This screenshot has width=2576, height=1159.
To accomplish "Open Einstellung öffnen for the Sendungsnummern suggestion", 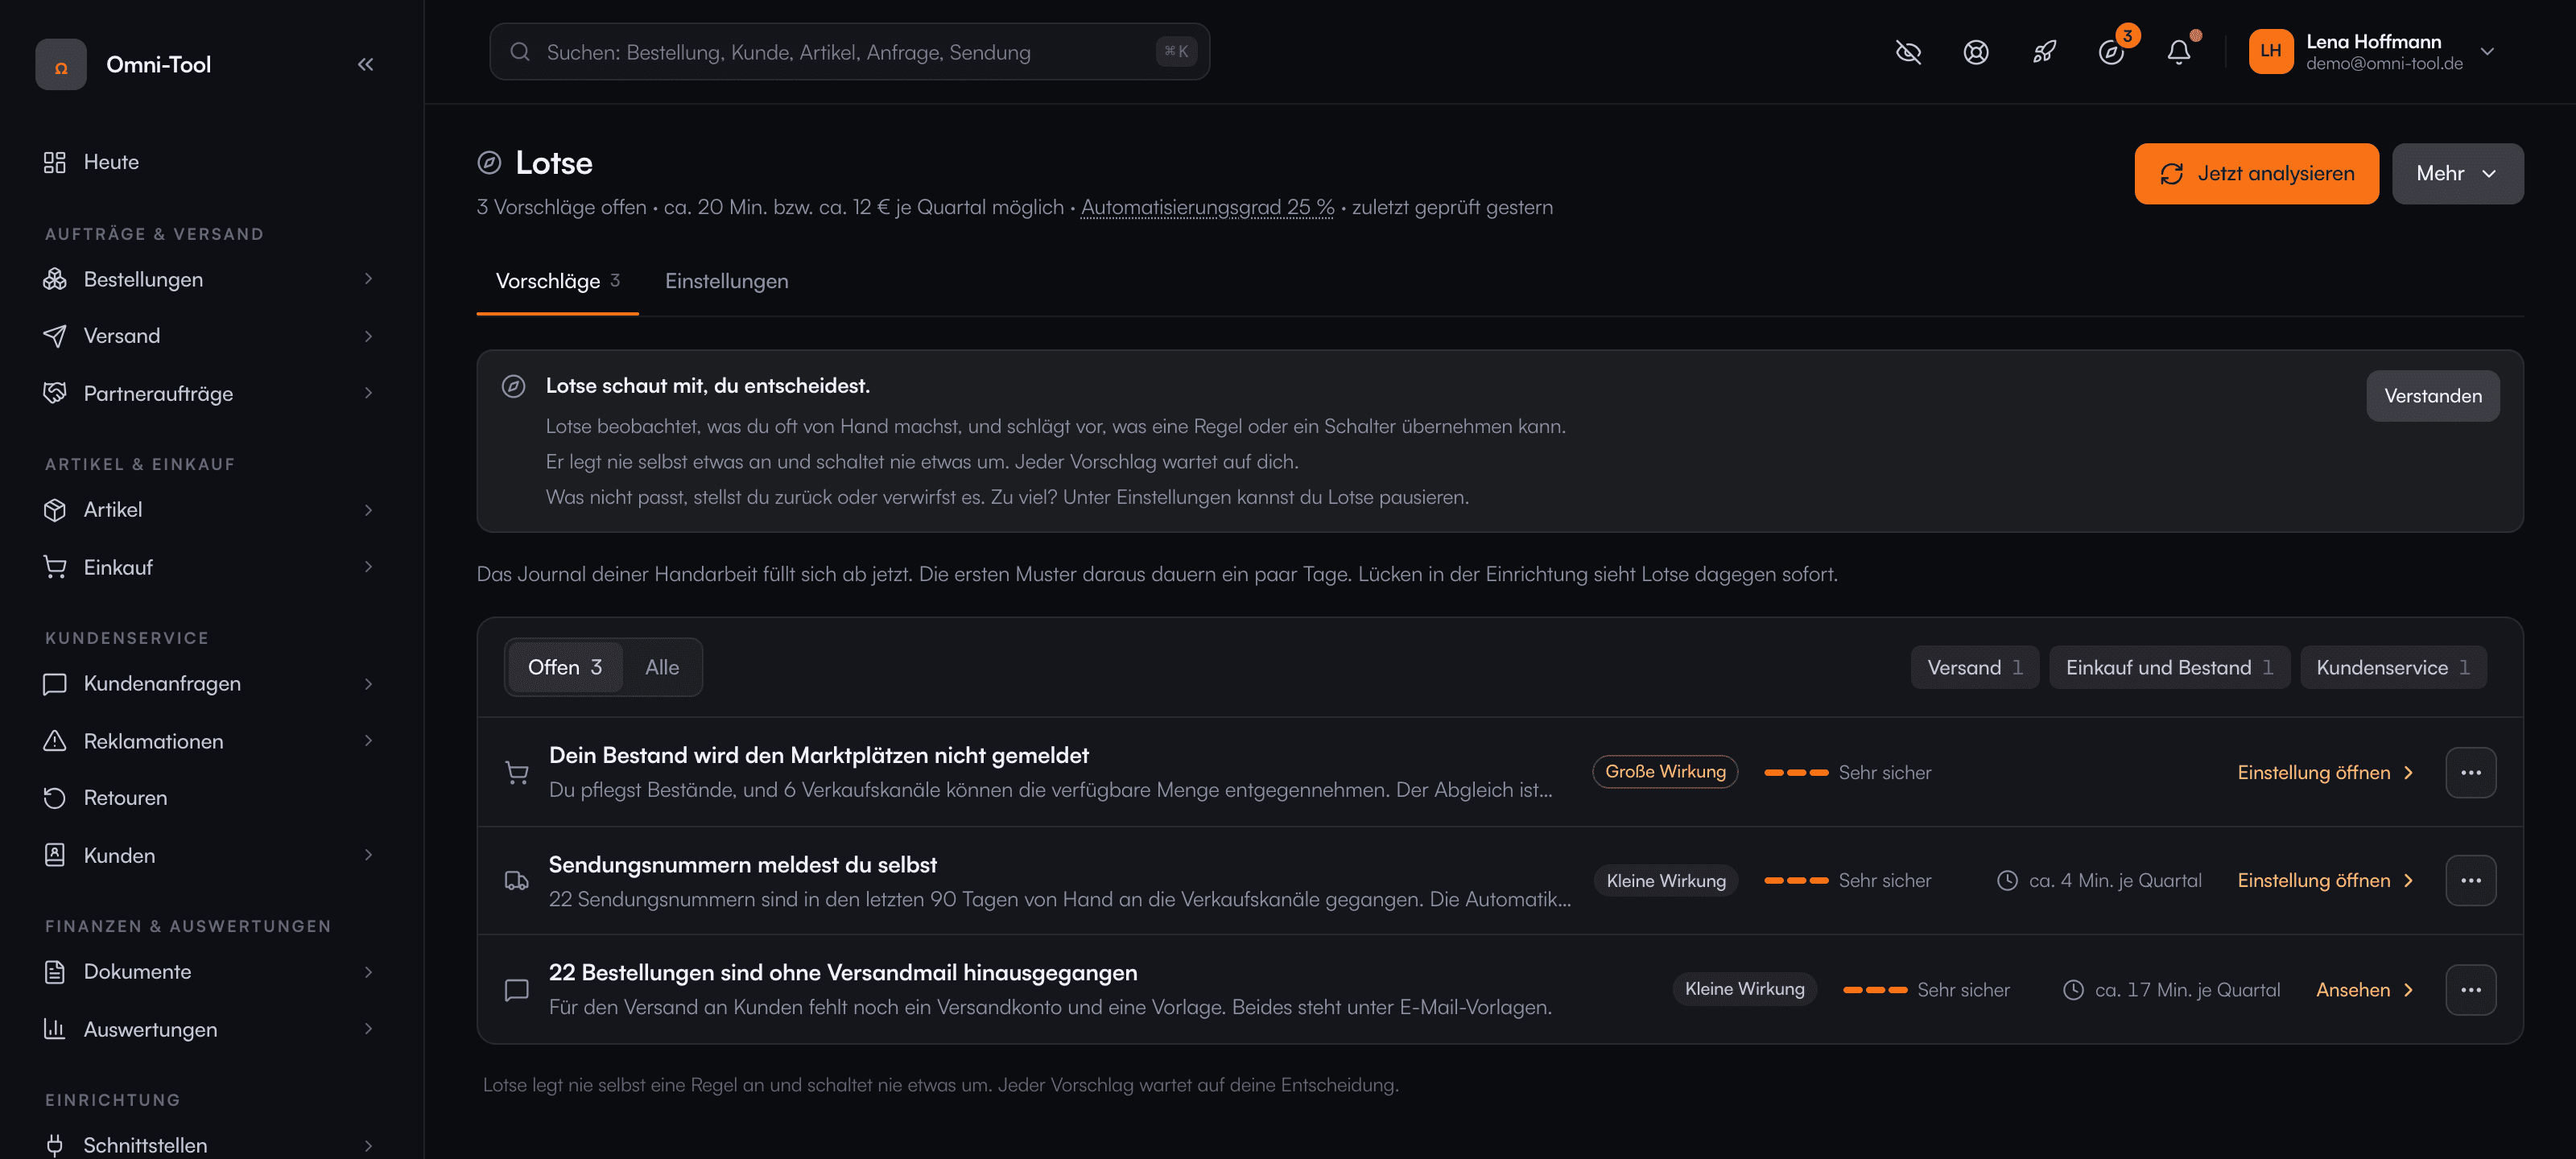I will 2324,881.
